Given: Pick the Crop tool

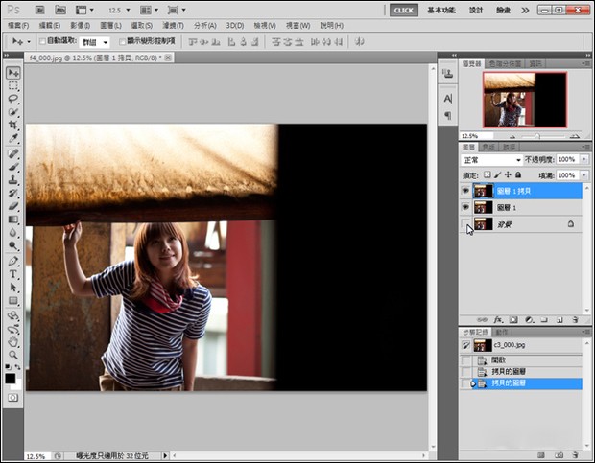Looking at the screenshot, I should pos(13,126).
